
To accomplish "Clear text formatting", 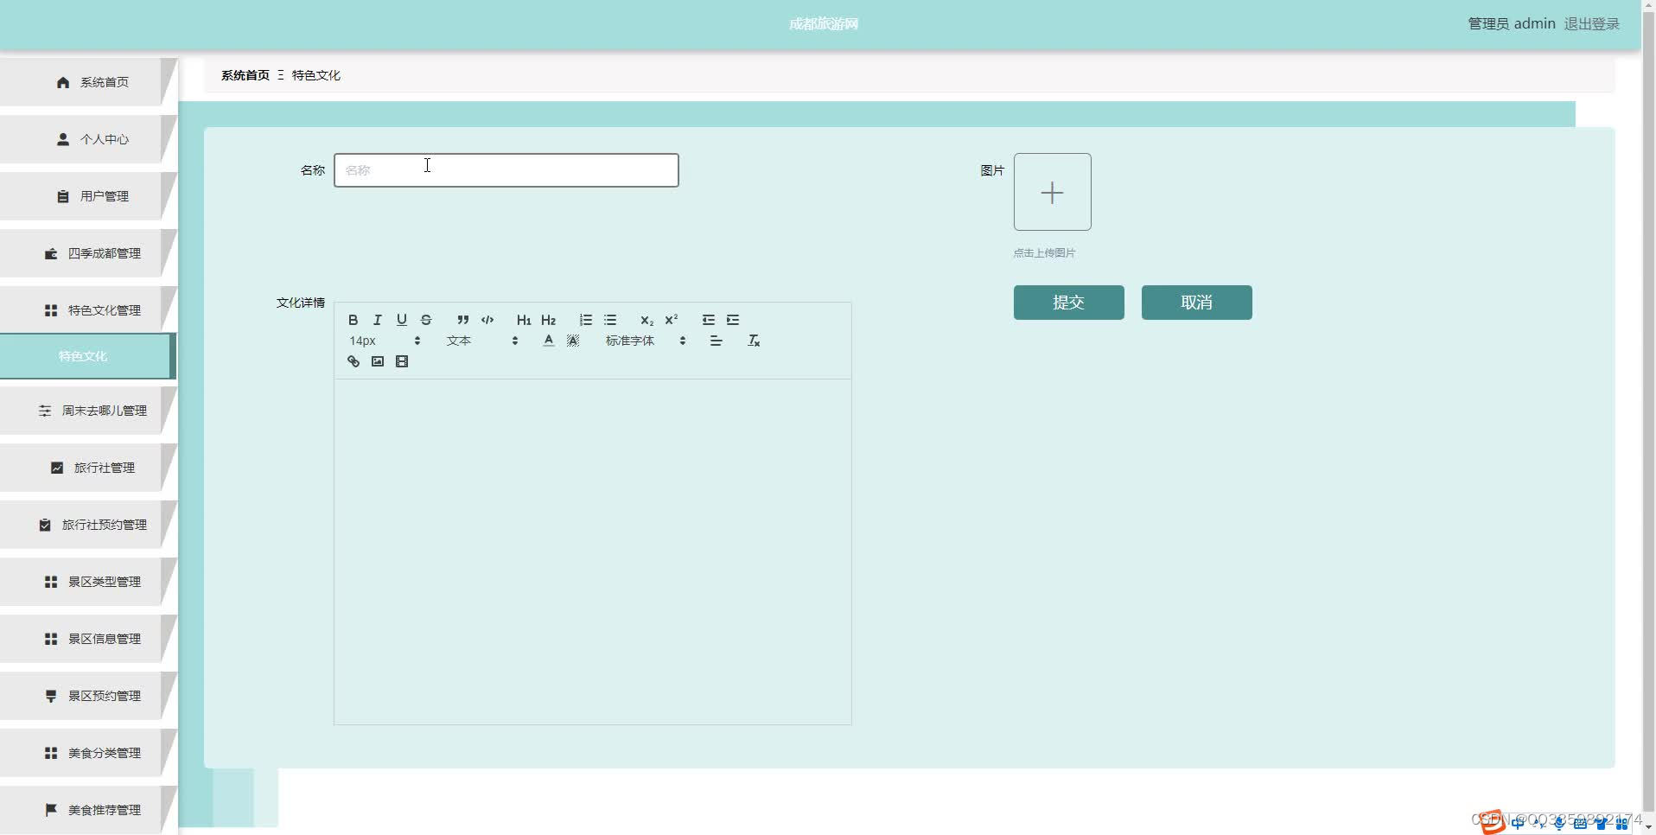I will point(754,341).
